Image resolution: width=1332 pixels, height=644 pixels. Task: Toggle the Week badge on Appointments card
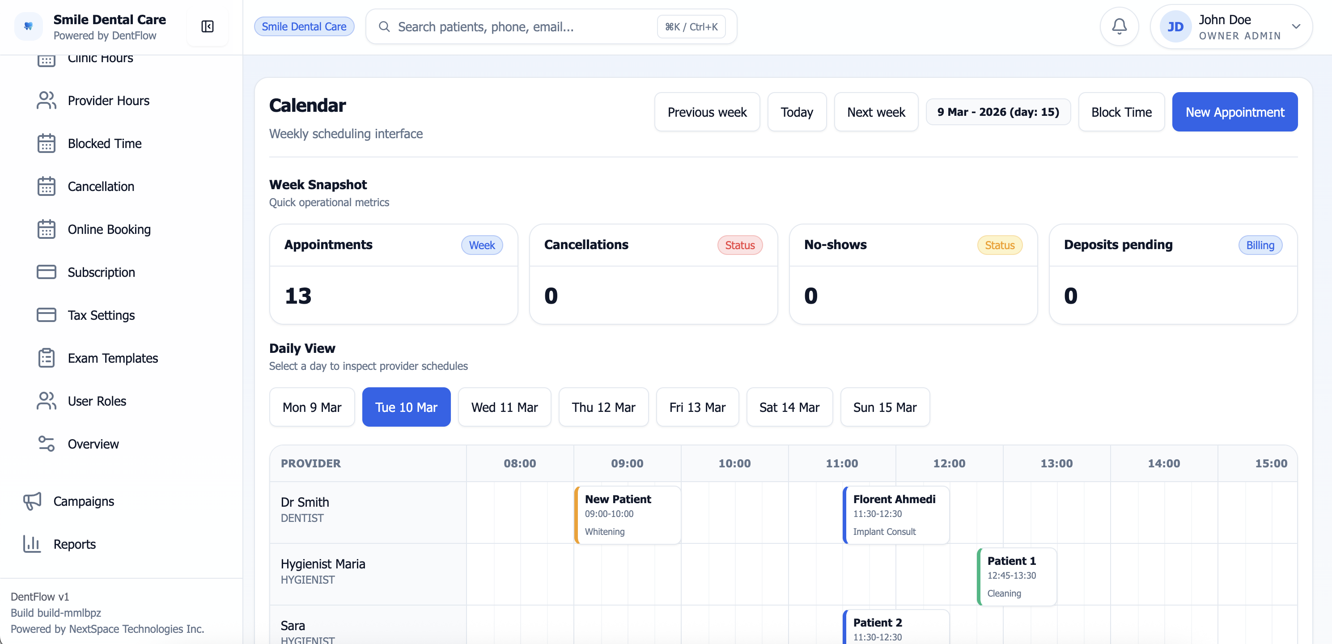coord(481,245)
